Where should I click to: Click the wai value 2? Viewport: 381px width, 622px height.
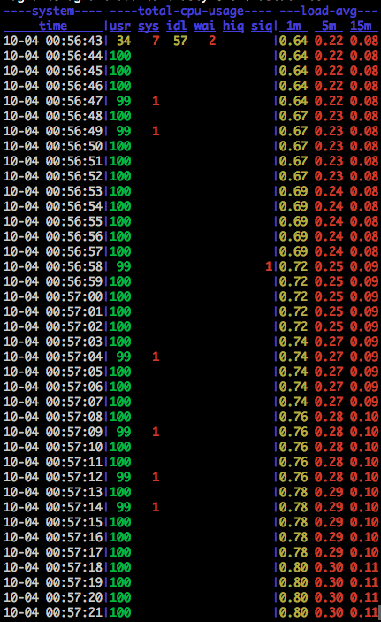[212, 41]
